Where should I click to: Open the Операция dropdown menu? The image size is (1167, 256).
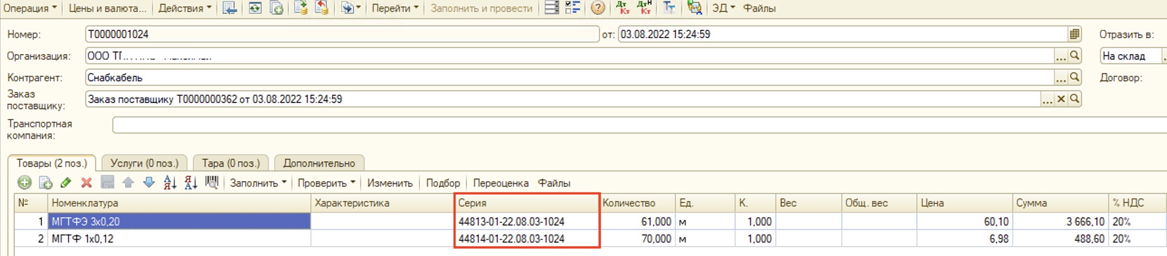point(30,8)
